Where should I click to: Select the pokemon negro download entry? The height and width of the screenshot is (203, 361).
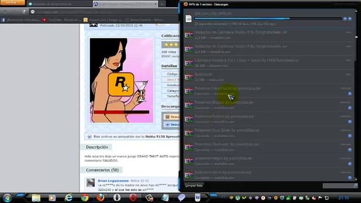click(x=268, y=161)
